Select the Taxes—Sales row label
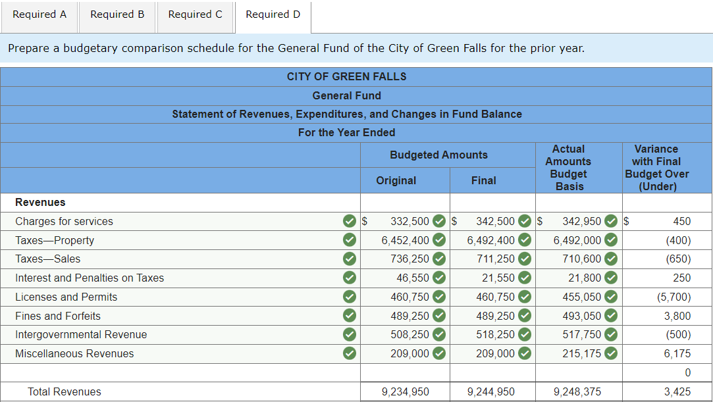This screenshot has height=402, width=713. pyautogui.click(x=48, y=259)
